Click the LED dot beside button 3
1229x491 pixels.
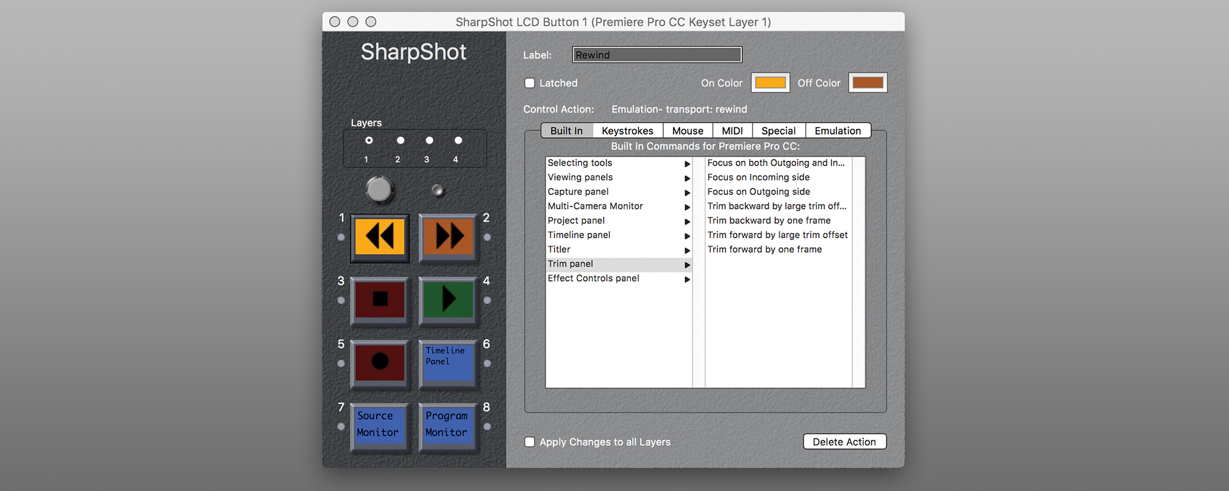341,300
